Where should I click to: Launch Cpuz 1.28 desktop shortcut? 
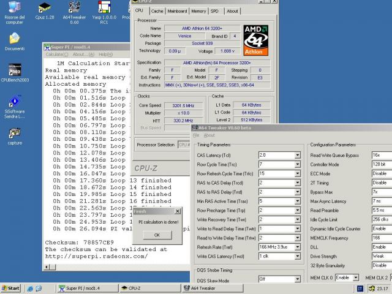[45, 10]
